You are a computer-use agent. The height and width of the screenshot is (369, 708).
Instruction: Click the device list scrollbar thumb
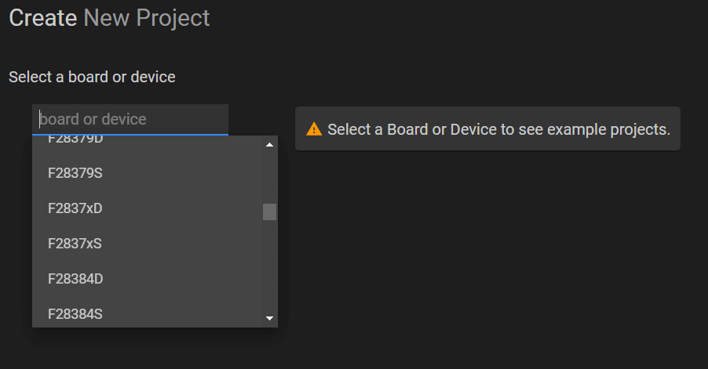tap(269, 212)
